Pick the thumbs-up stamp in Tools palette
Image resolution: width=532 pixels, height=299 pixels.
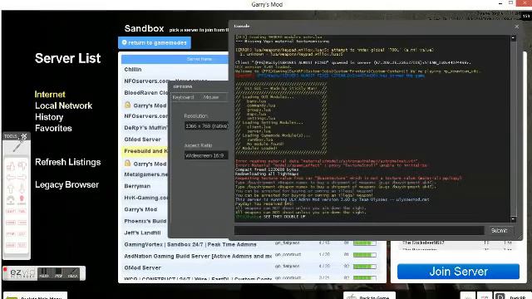[11, 166]
